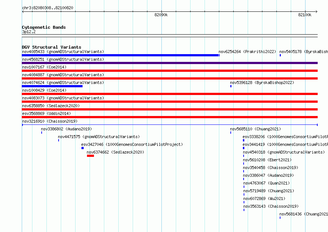The width and height of the screenshot is (328, 232).
Task: Open the esv3441419 1000Genomes variant label
Action: coord(285,144)
